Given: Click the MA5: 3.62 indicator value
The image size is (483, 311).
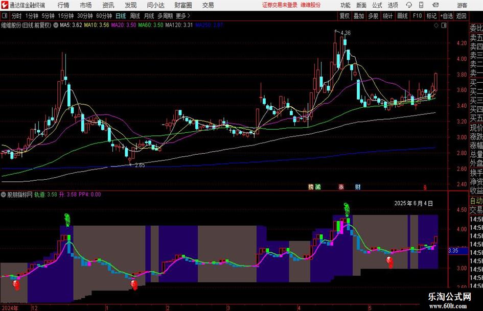Looking at the screenshot, I should click(x=71, y=25).
